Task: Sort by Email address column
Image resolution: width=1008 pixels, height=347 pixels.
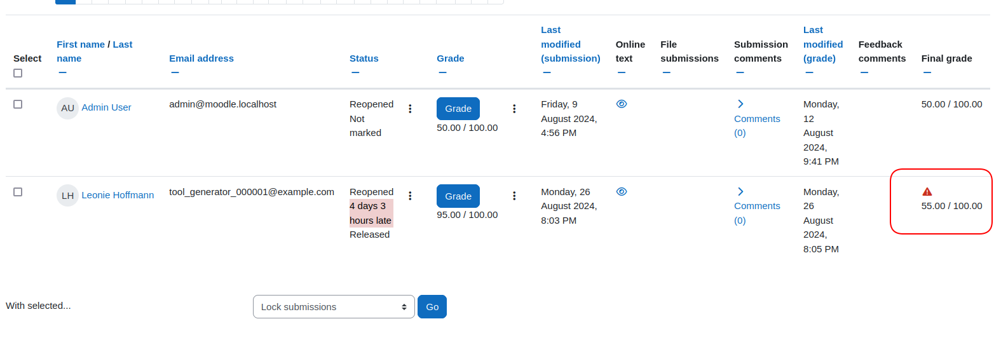Action: pyautogui.click(x=201, y=58)
